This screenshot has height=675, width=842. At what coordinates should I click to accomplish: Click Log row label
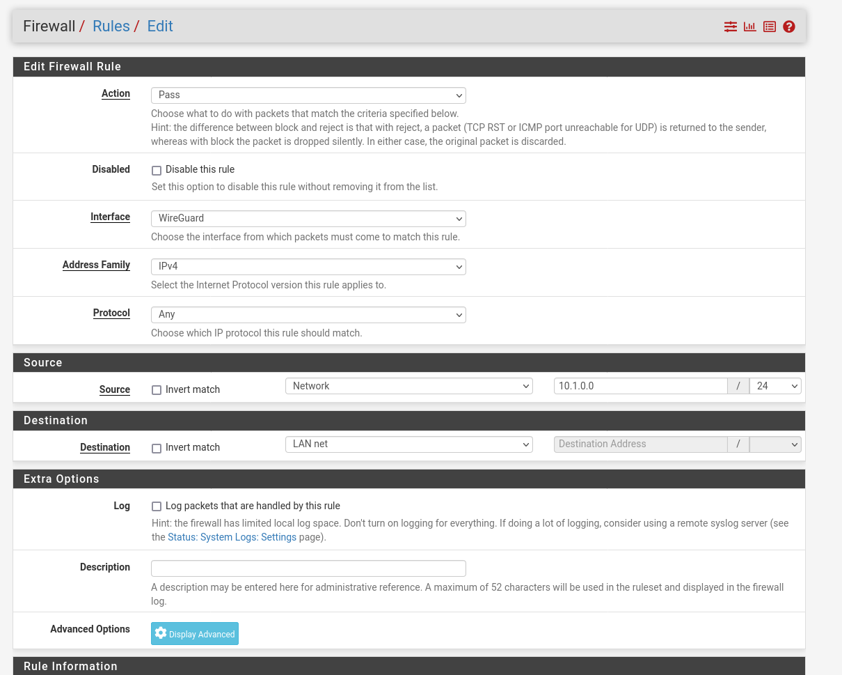click(122, 506)
